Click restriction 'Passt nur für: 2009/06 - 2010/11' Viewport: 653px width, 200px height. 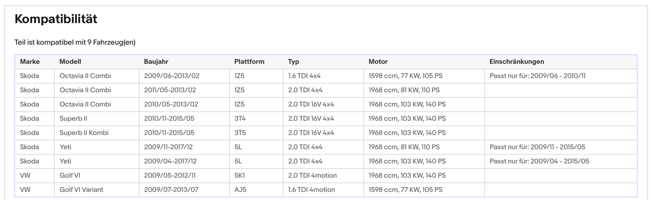537,76
